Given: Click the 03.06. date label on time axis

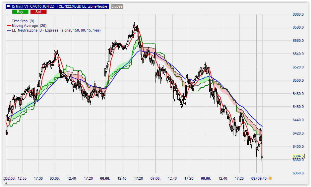Looking at the screenshot, I should 55,178.
